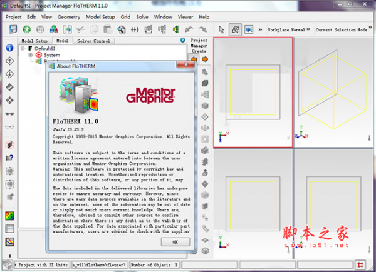Toggle the rotate view tool button
The height and width of the screenshot is (272, 376).
click(x=235, y=29)
